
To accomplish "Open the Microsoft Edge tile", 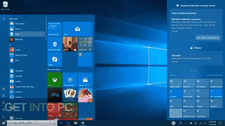I will tap(55, 44).
